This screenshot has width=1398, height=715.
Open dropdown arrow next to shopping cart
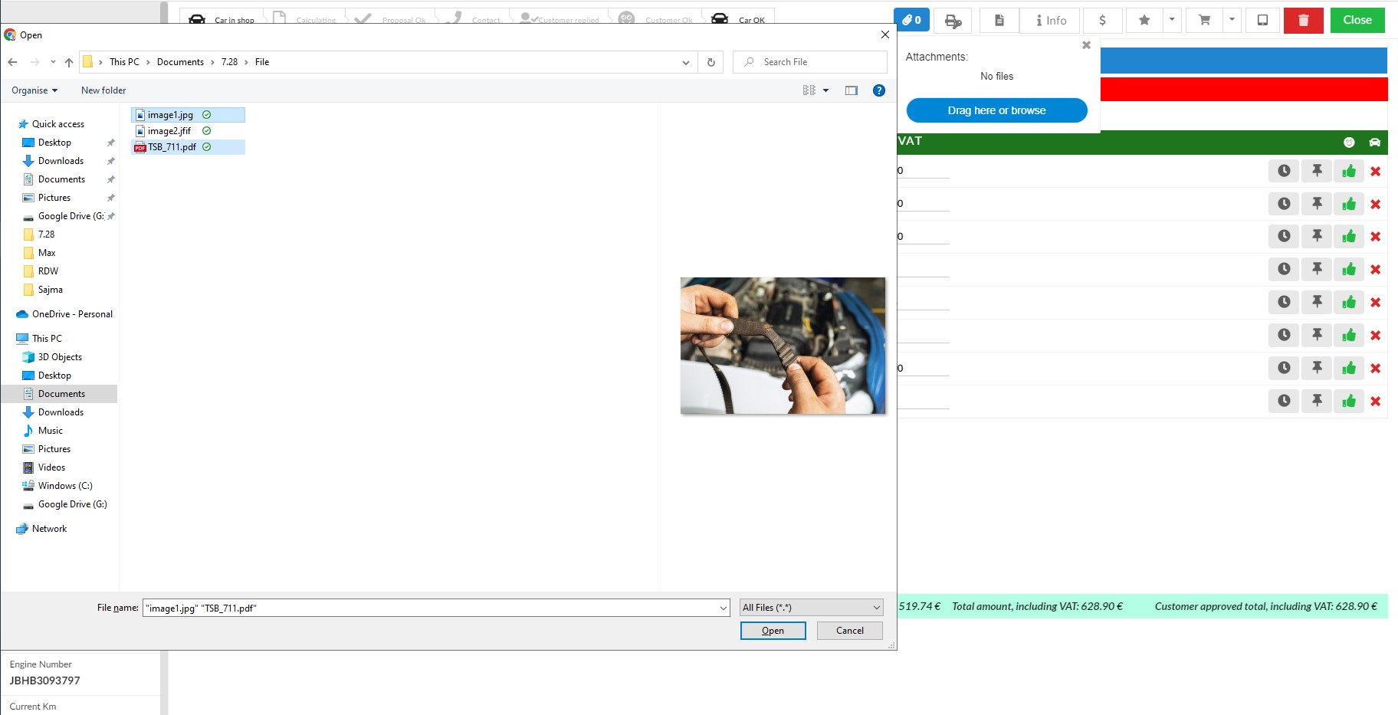1232,20
